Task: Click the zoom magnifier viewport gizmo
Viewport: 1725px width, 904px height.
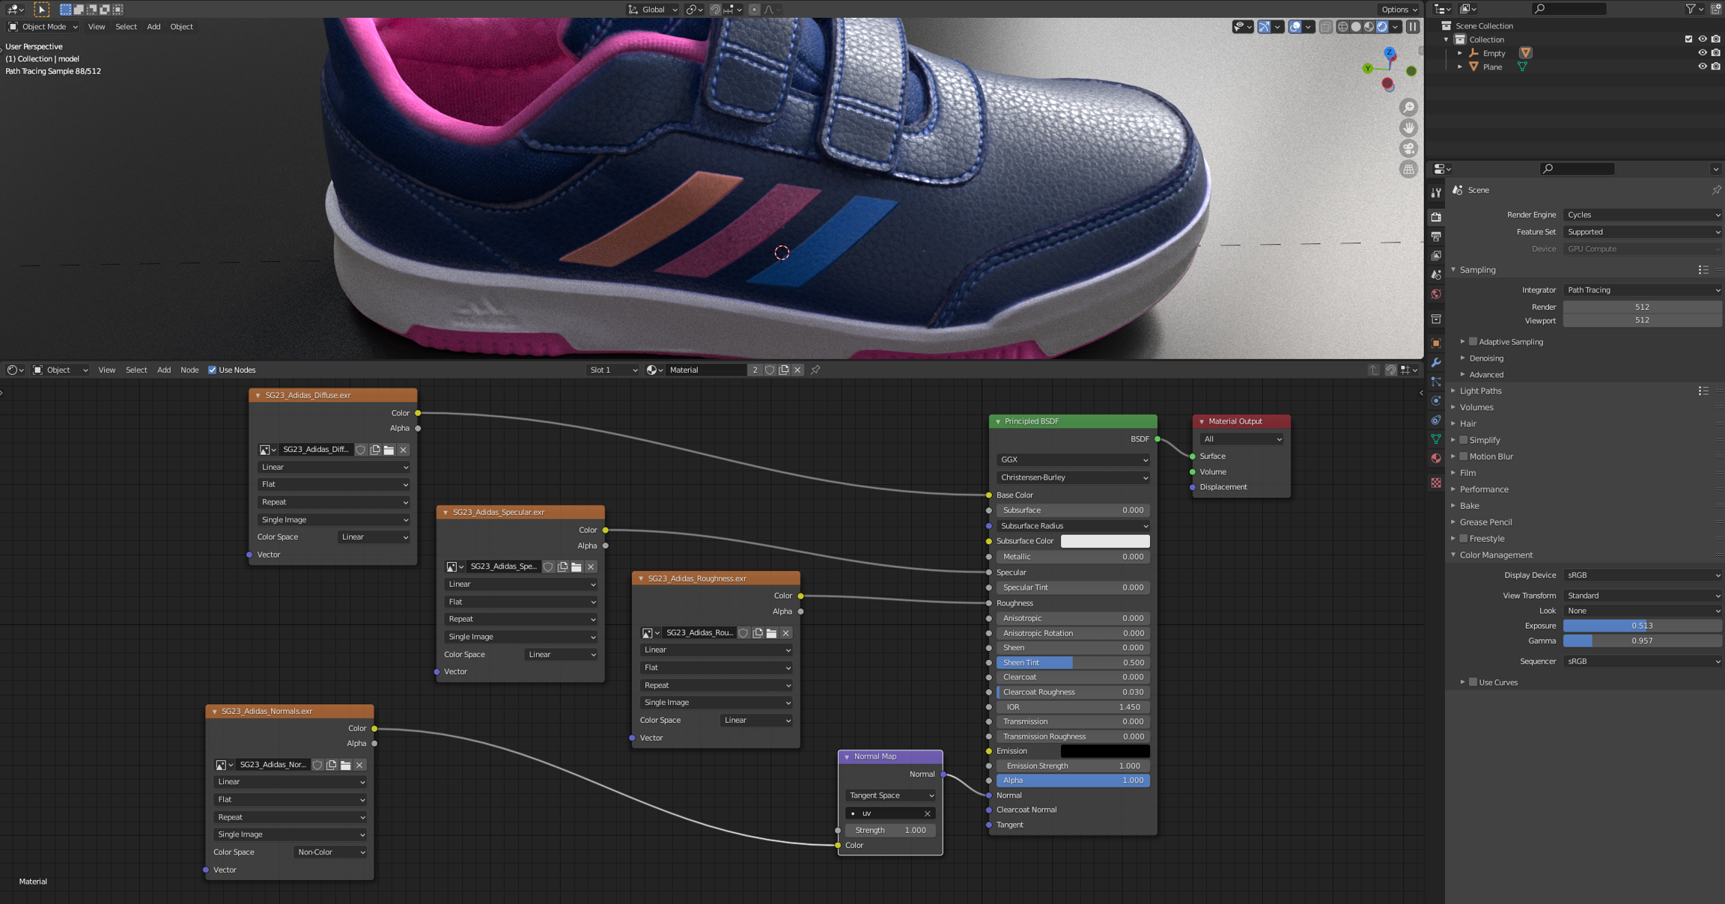Action: pyautogui.click(x=1408, y=108)
